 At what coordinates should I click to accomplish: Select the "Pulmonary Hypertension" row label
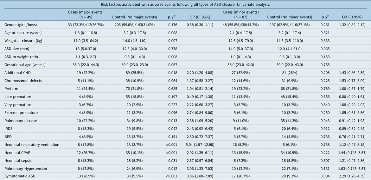click(26, 168)
